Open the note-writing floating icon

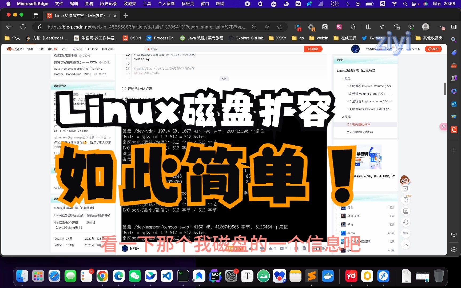click(x=406, y=211)
